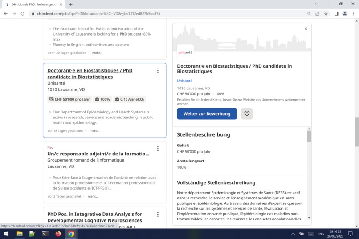Viewport: 359px width, 239px height.
Task: Open a new browser tab
Action: pos(71,4)
